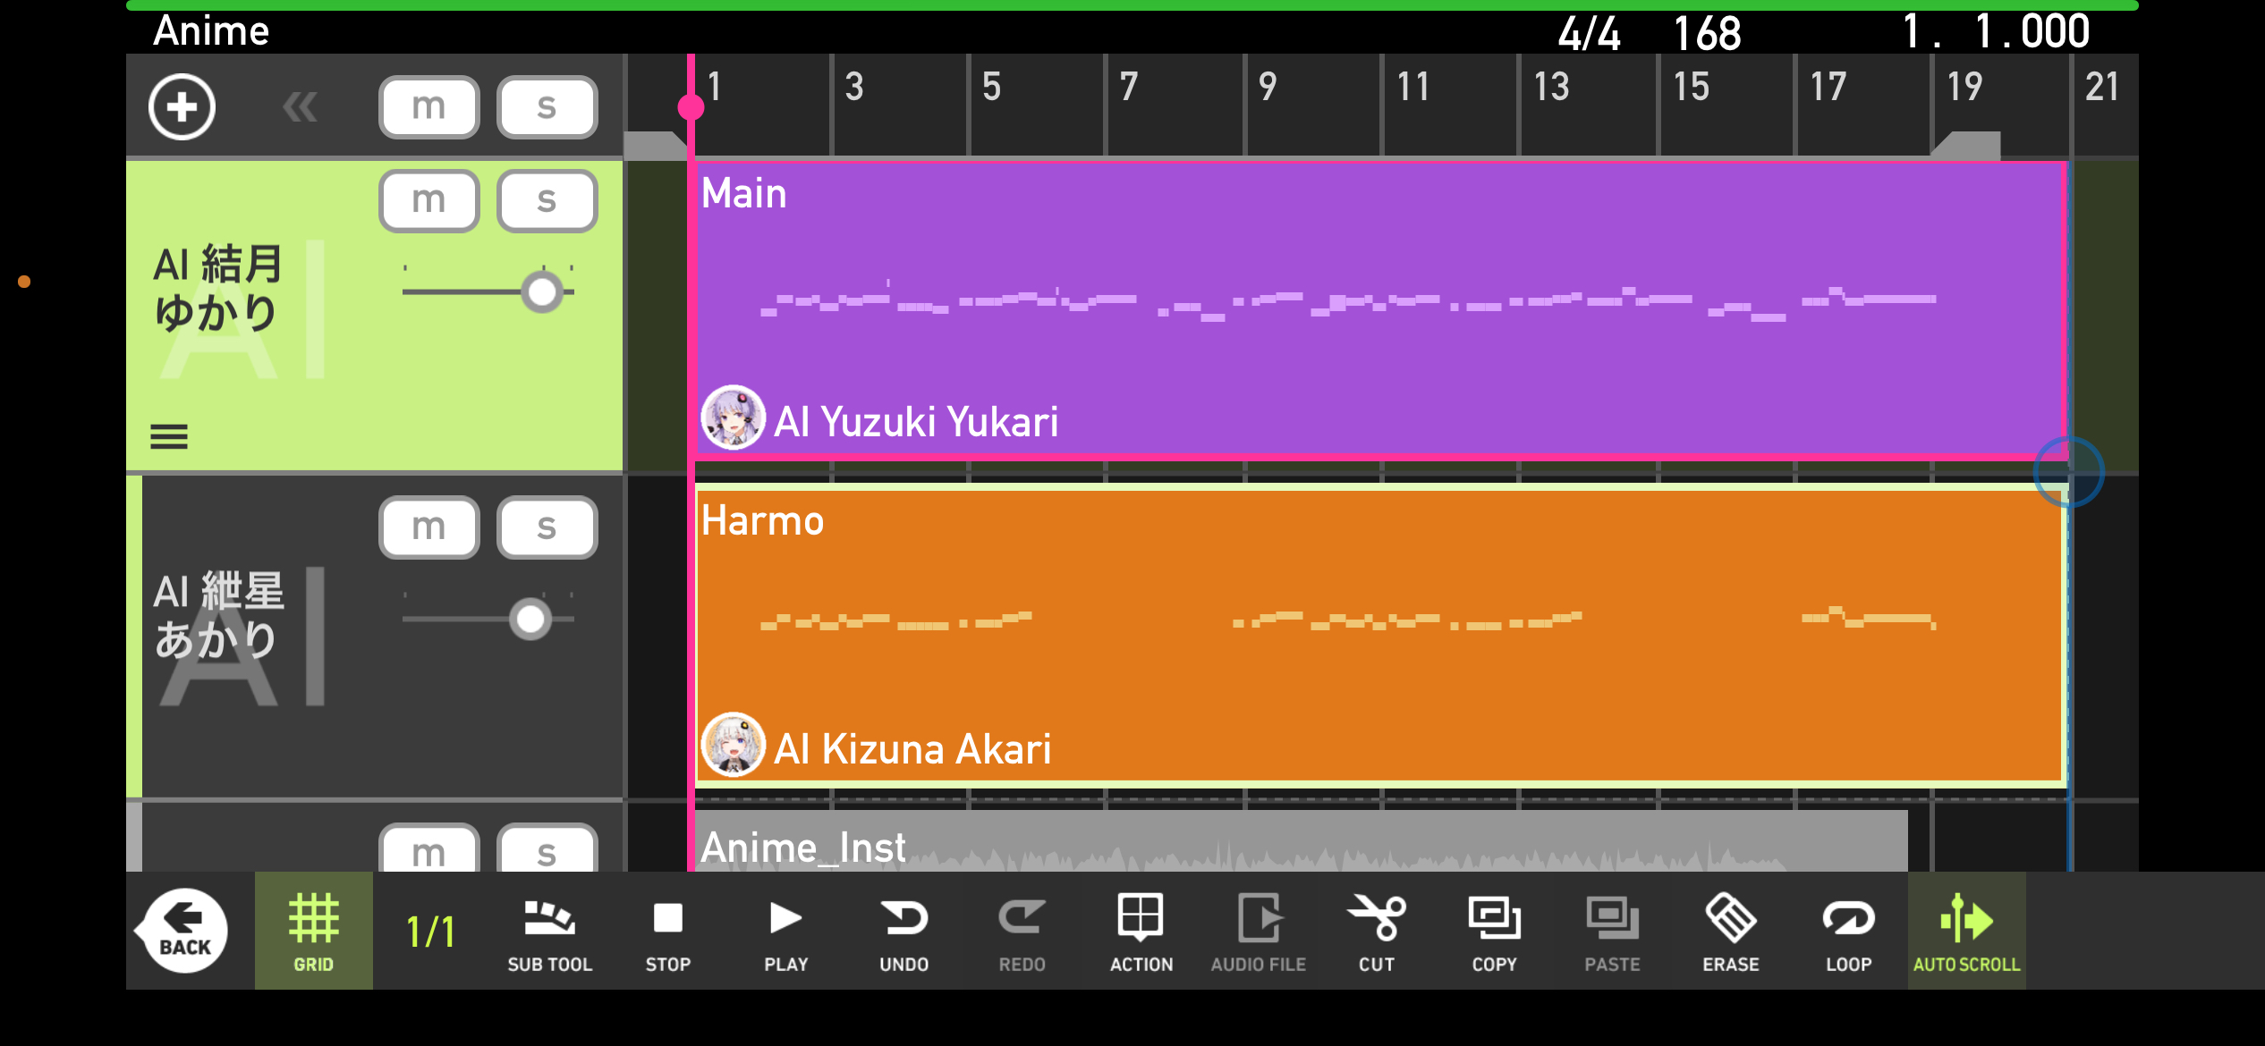Open the SUB TOOL selector
This screenshot has width=2265, height=1046.
point(549,932)
